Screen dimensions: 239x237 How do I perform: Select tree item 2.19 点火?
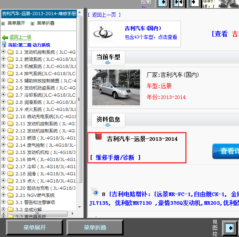pos(46,181)
